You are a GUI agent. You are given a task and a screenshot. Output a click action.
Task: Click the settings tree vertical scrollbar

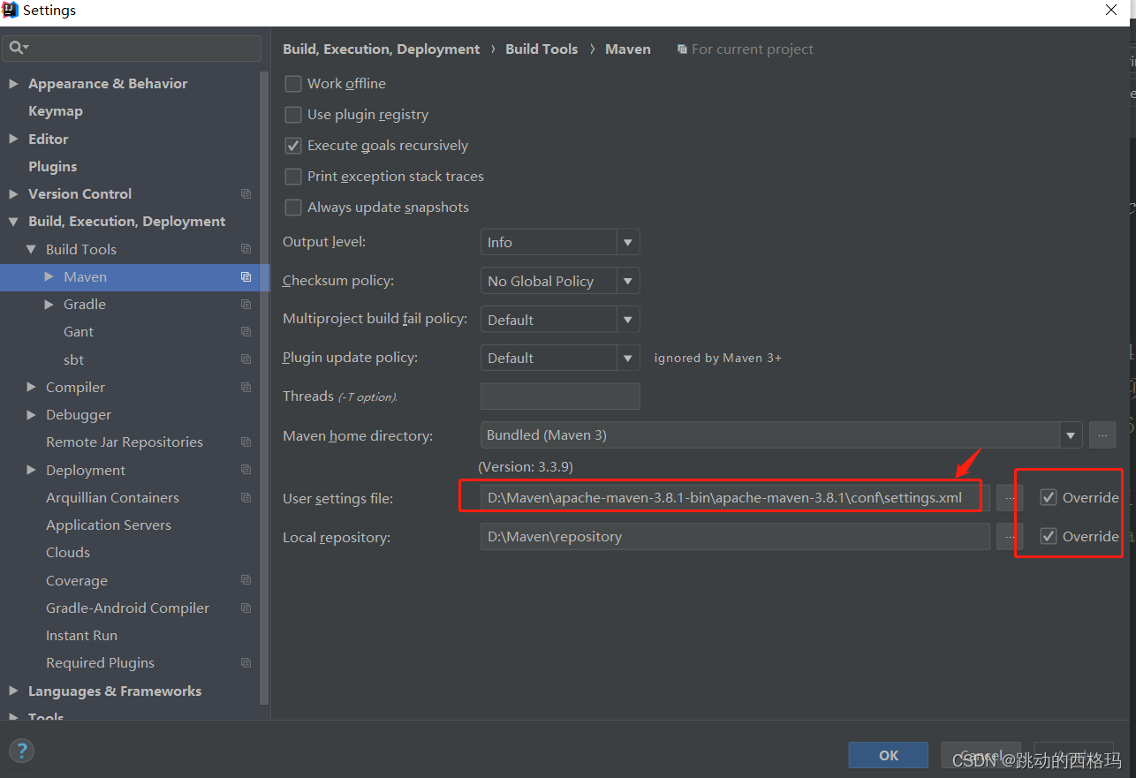[264, 389]
